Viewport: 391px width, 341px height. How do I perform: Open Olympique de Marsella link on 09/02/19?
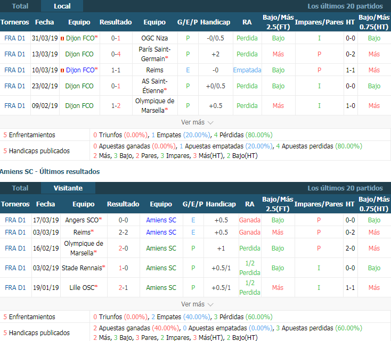coord(154,106)
